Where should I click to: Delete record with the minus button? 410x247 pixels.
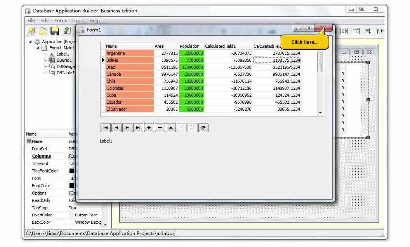[160, 128]
